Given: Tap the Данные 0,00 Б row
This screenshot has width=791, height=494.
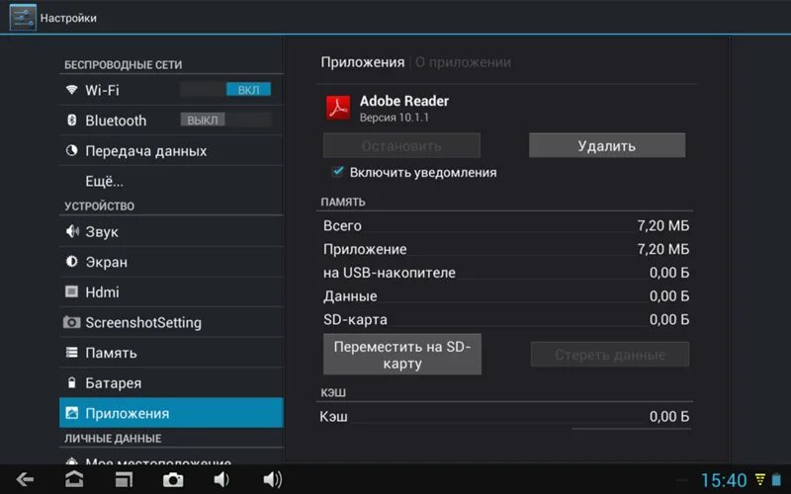Looking at the screenshot, I should pyautogui.click(x=506, y=295).
